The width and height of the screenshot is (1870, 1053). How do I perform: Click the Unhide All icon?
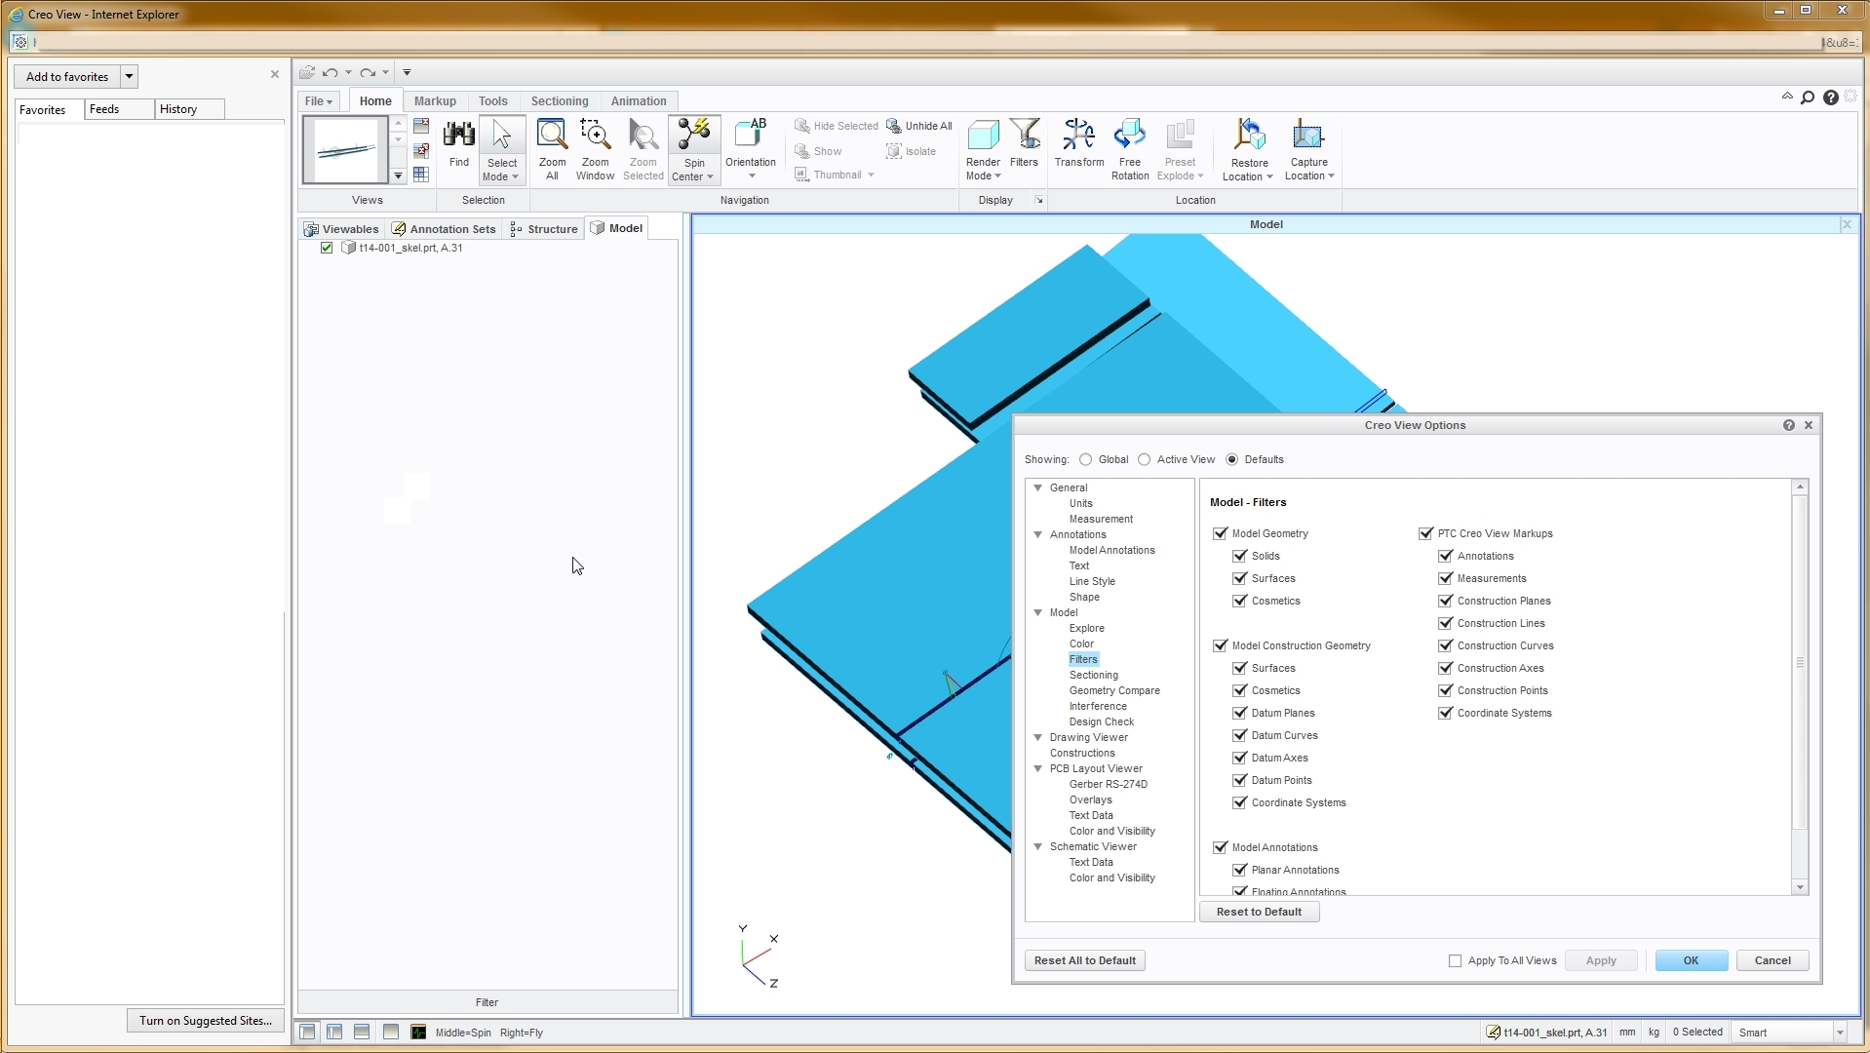[x=919, y=126]
